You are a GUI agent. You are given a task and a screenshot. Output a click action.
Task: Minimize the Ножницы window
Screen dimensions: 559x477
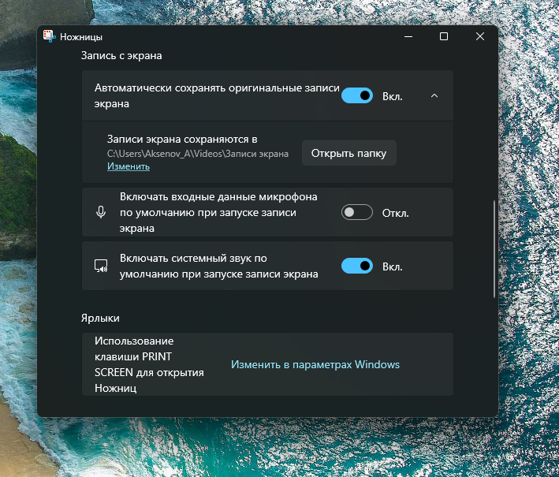click(408, 36)
